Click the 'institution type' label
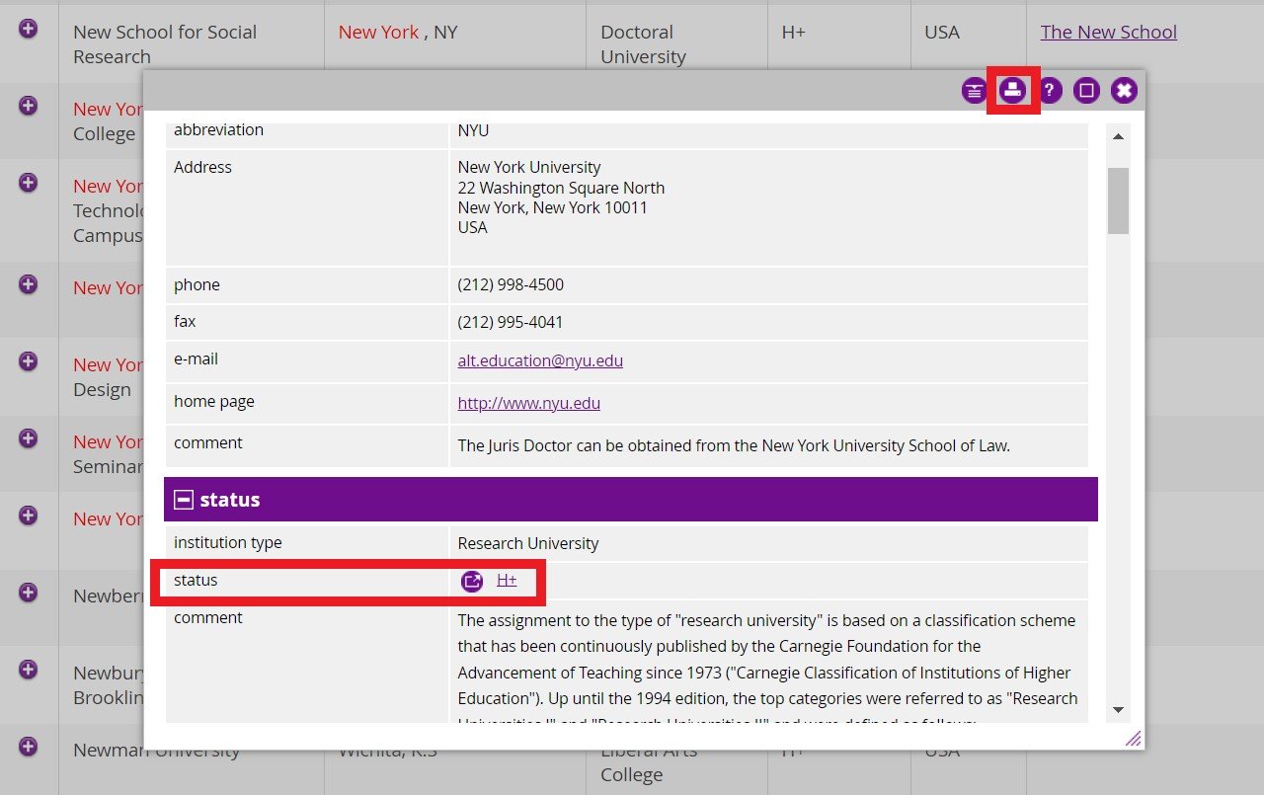Viewport: 1264px width, 795px height. click(228, 542)
